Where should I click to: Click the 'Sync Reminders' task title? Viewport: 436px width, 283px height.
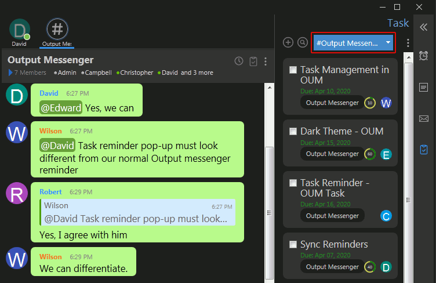click(x=334, y=244)
